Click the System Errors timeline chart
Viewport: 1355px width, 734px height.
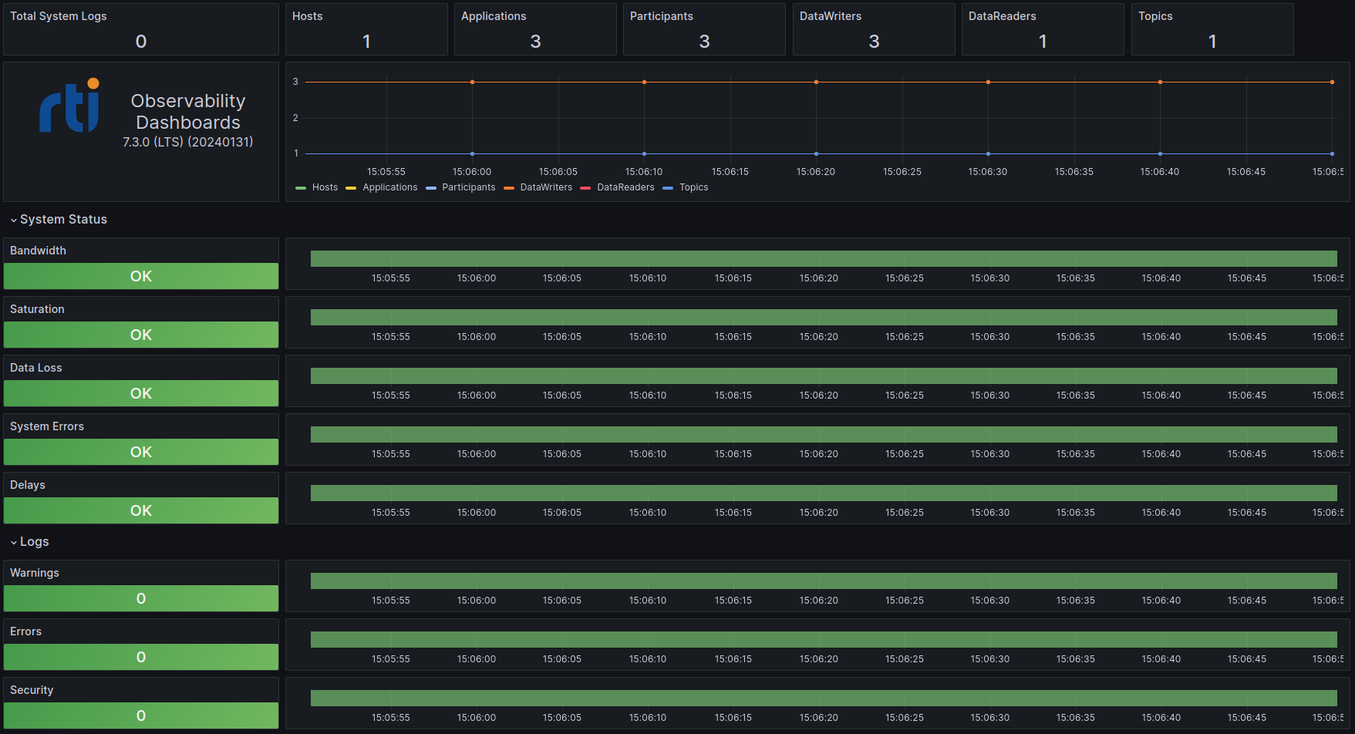(817, 434)
